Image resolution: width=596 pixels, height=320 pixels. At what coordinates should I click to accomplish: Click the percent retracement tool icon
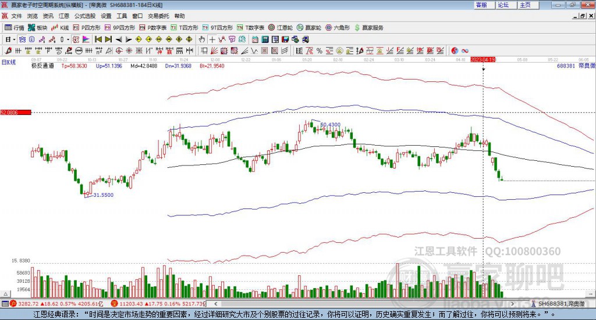click(x=320, y=51)
